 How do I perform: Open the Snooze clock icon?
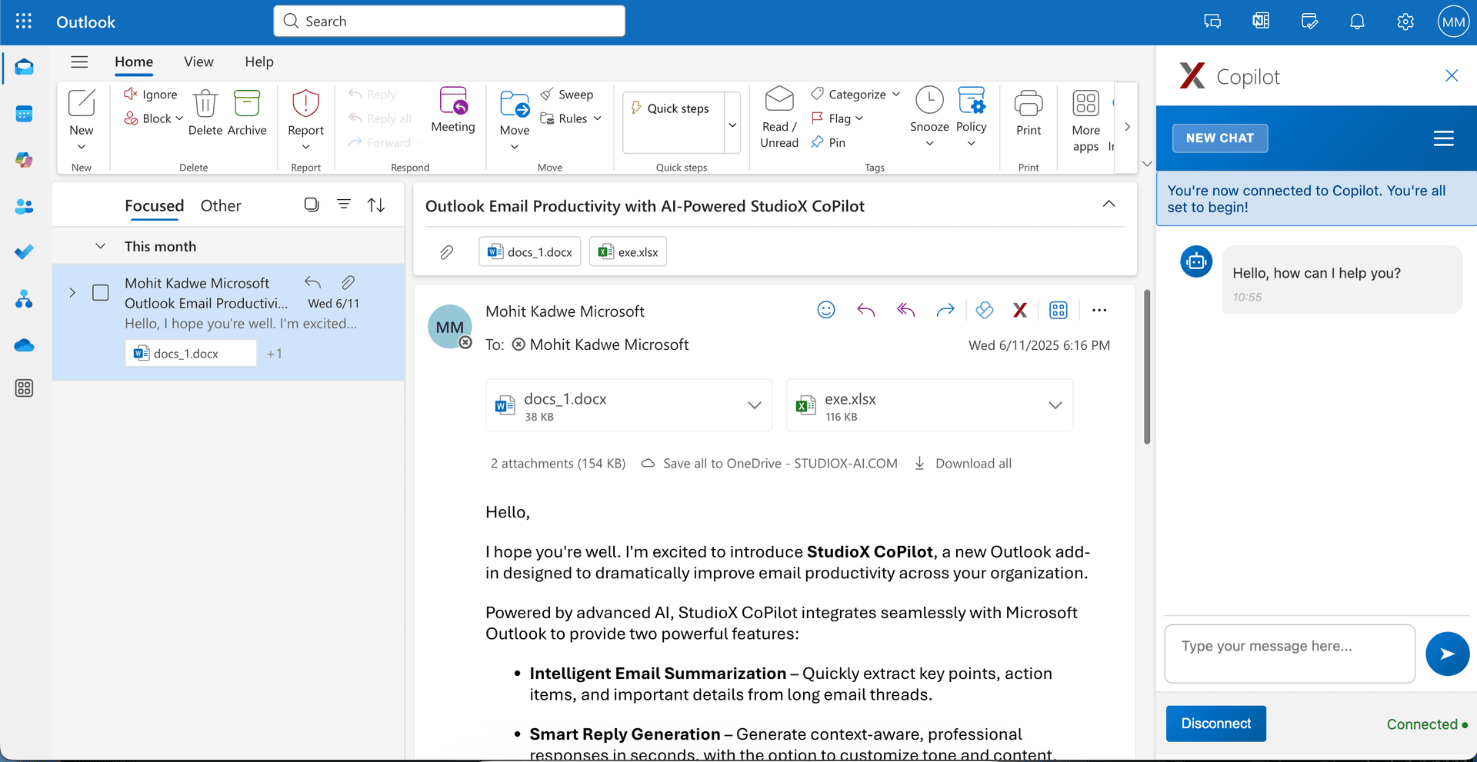point(929,101)
